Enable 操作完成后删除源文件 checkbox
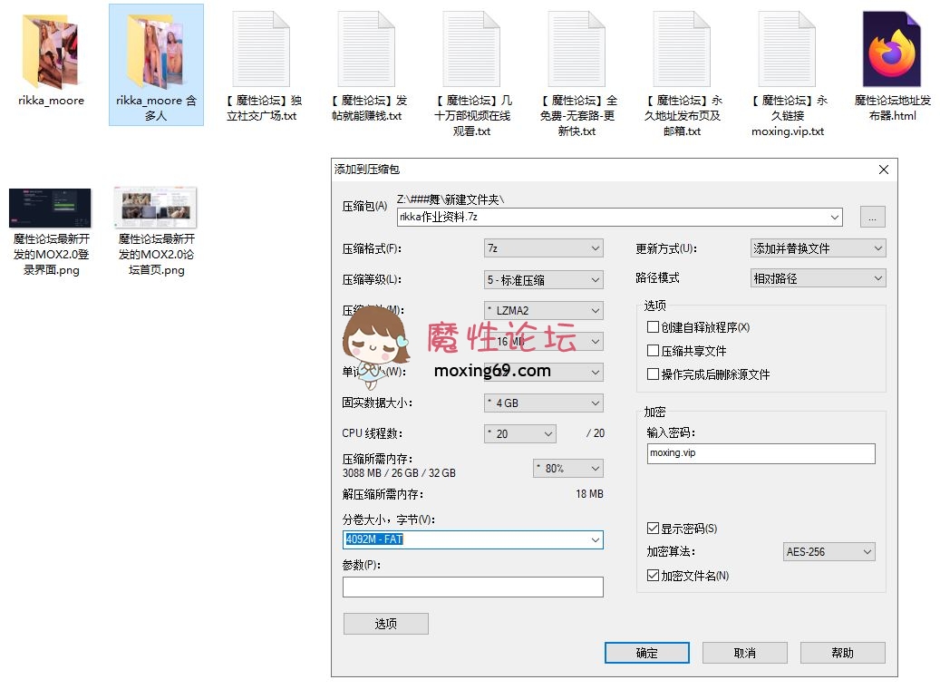The image size is (940, 699). coord(653,374)
